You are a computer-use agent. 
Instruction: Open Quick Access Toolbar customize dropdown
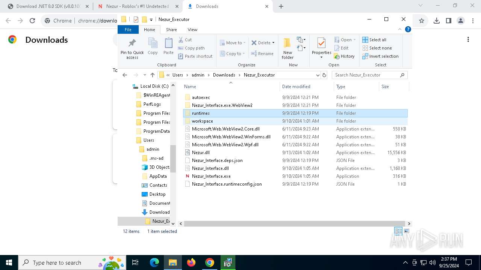point(151,19)
